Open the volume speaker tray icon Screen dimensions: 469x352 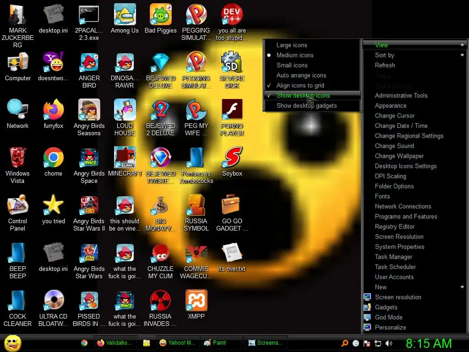click(x=389, y=343)
